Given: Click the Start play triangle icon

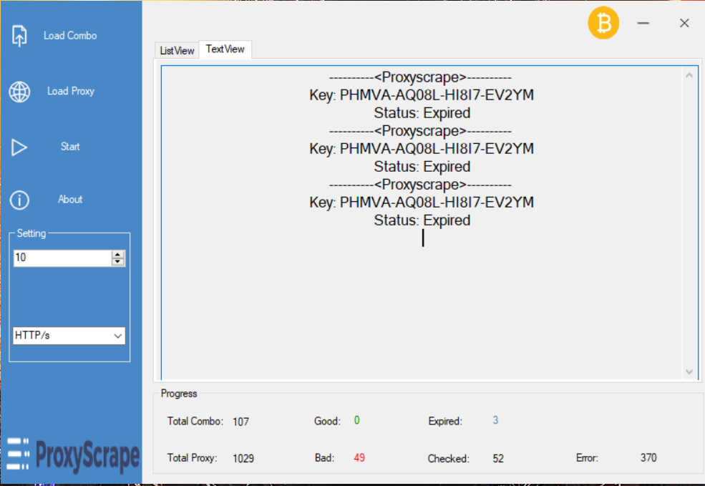Looking at the screenshot, I should point(19,147).
